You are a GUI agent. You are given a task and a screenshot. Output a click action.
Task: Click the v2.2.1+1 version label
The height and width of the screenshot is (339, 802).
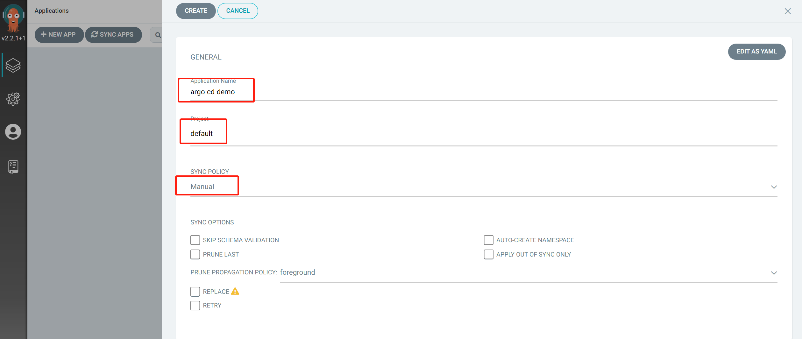(x=13, y=38)
